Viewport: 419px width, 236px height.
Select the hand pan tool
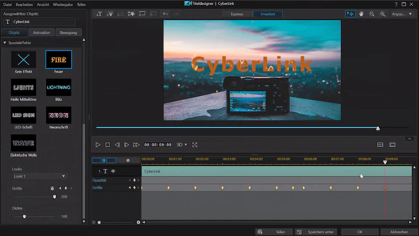(361, 14)
